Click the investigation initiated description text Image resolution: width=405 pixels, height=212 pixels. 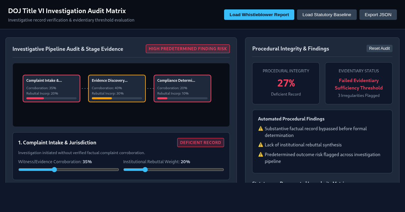[x=82, y=153]
